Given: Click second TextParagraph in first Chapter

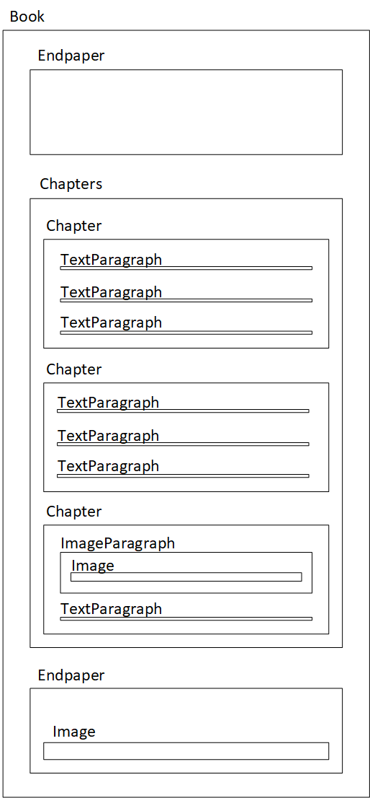Looking at the screenshot, I should tap(111, 292).
